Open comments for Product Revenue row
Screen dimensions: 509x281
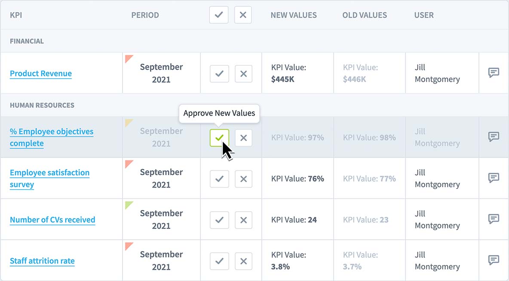click(x=494, y=73)
